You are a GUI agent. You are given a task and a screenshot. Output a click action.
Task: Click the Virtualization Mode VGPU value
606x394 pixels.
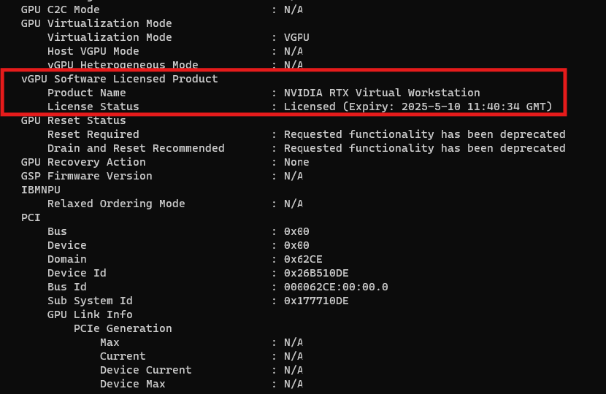(x=296, y=37)
